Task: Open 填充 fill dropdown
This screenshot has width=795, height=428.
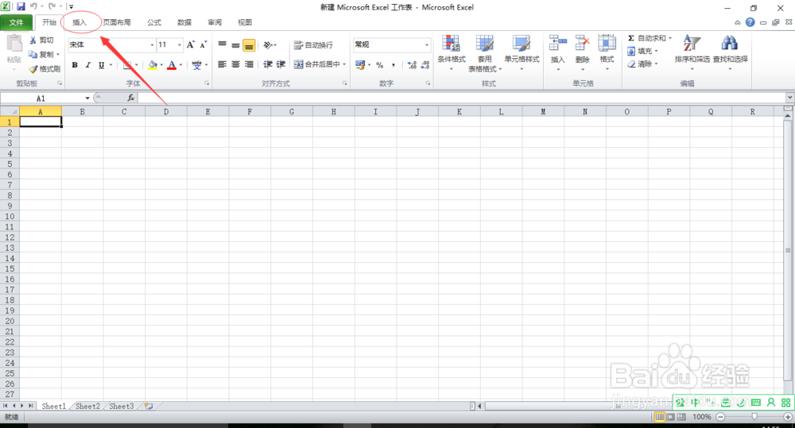Action: point(642,51)
